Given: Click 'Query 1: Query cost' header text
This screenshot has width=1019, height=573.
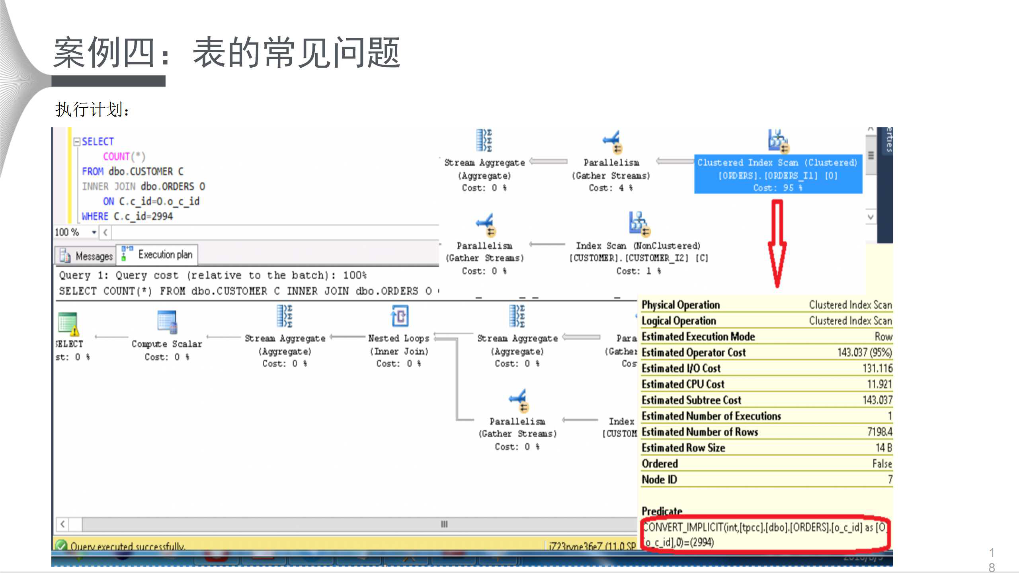Looking at the screenshot, I should [x=213, y=275].
